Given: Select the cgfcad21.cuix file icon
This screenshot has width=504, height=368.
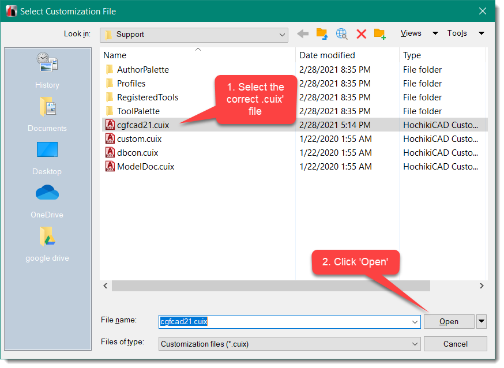Looking at the screenshot, I should (110, 125).
